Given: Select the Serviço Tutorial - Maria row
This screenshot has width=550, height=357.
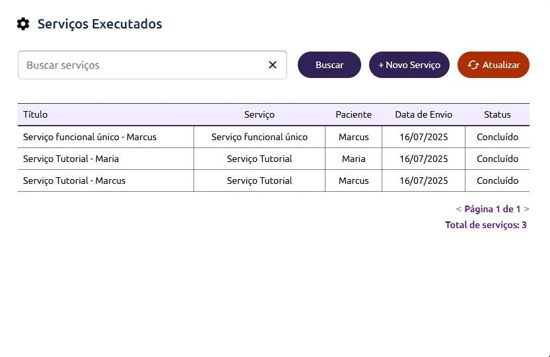Looking at the screenshot, I should 71,159.
